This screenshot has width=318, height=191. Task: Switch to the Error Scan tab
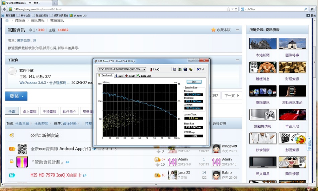pyautogui.click(x=144, y=76)
